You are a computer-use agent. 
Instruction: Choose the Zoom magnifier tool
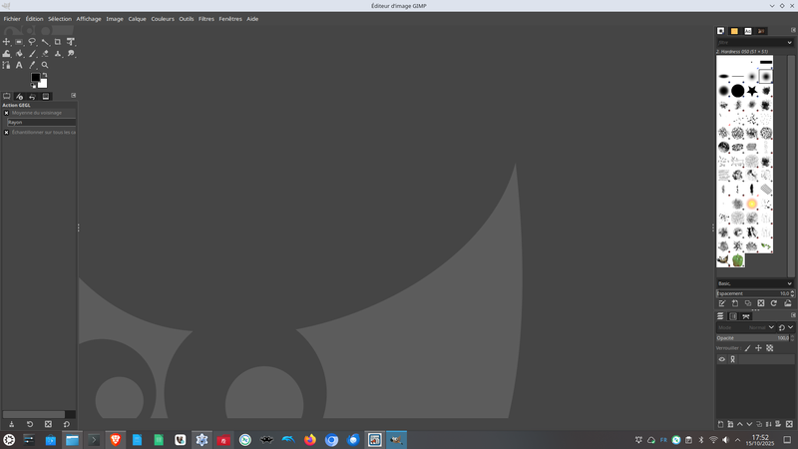(45, 65)
